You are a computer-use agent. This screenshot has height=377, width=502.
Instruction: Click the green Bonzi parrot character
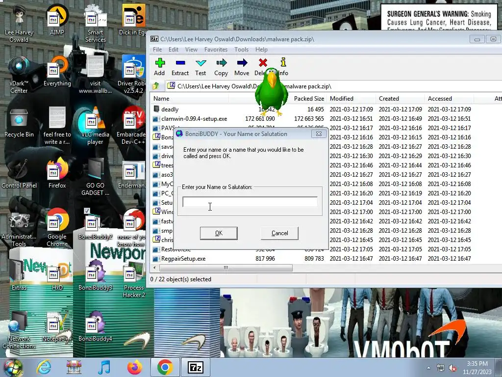271,91
